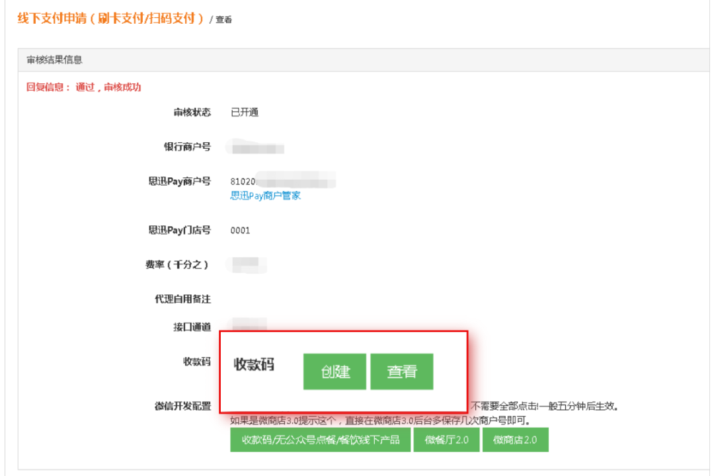Click the 微餐厅2.0 green button
The width and height of the screenshot is (714, 476).
tap(446, 440)
